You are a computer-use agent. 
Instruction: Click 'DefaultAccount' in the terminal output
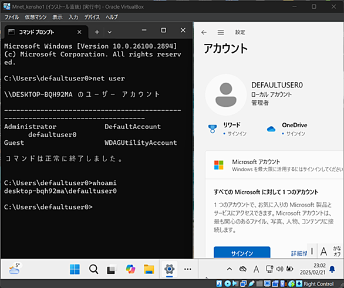tap(133, 127)
